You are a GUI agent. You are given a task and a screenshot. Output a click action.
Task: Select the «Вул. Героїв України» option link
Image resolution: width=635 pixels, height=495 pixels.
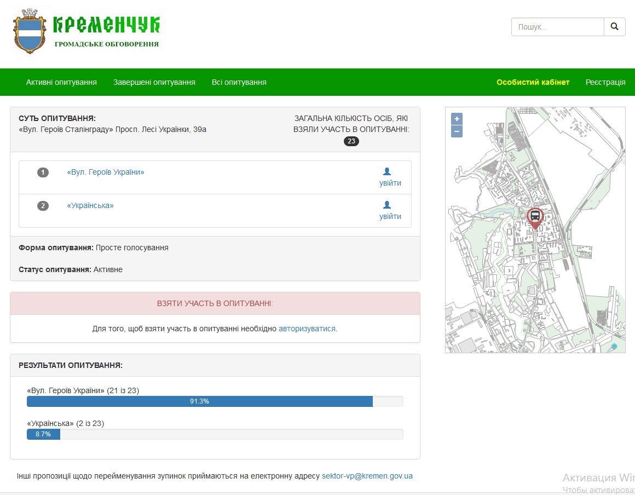click(106, 172)
